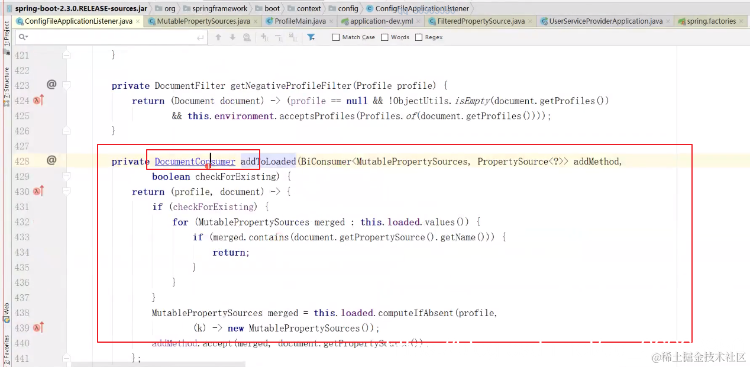This screenshot has height=367, width=750.
Task: Click add selection for next occurrence icon
Action: coord(264,37)
